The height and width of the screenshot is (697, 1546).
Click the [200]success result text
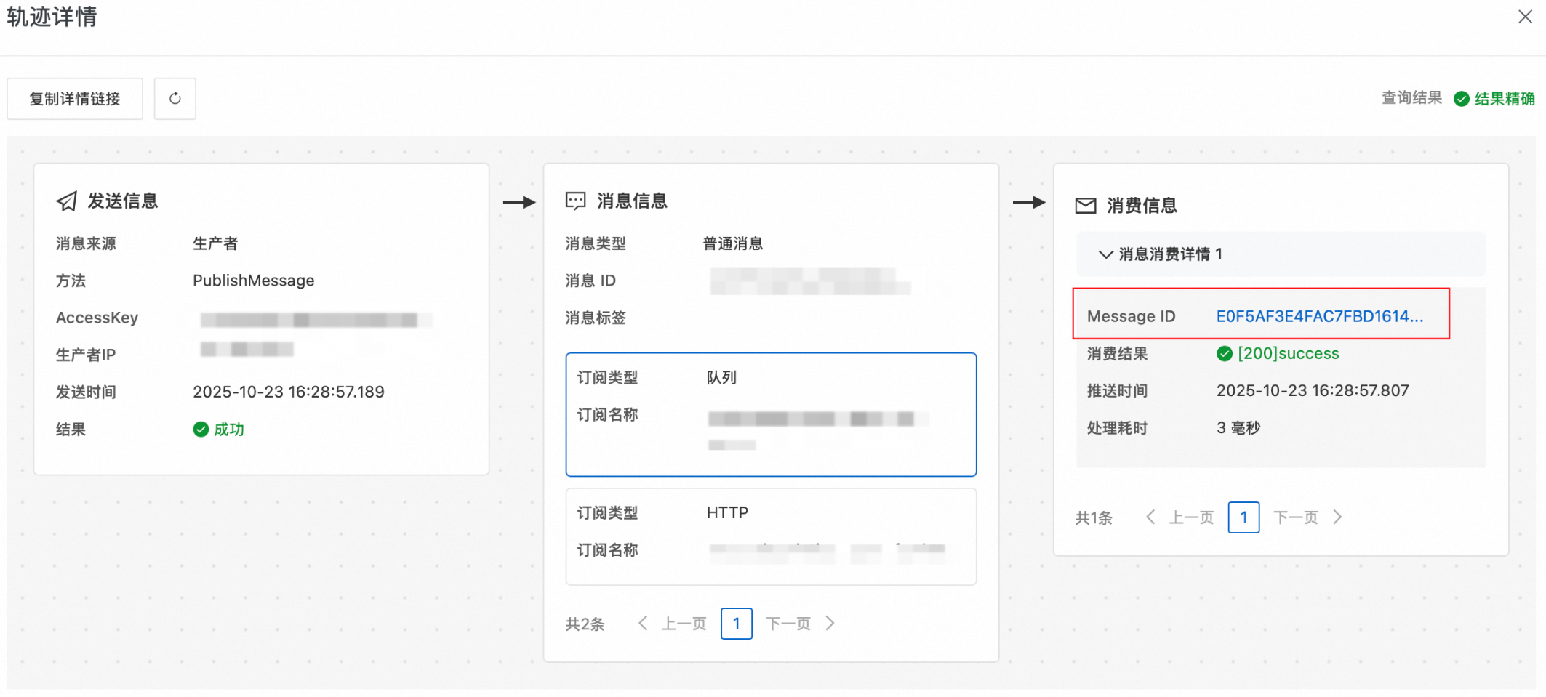(1289, 354)
